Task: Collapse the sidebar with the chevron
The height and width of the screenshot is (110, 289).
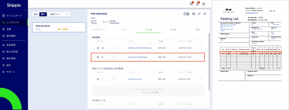Action: click(25, 10)
